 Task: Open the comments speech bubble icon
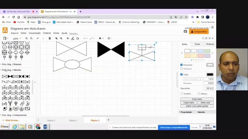click(x=185, y=32)
